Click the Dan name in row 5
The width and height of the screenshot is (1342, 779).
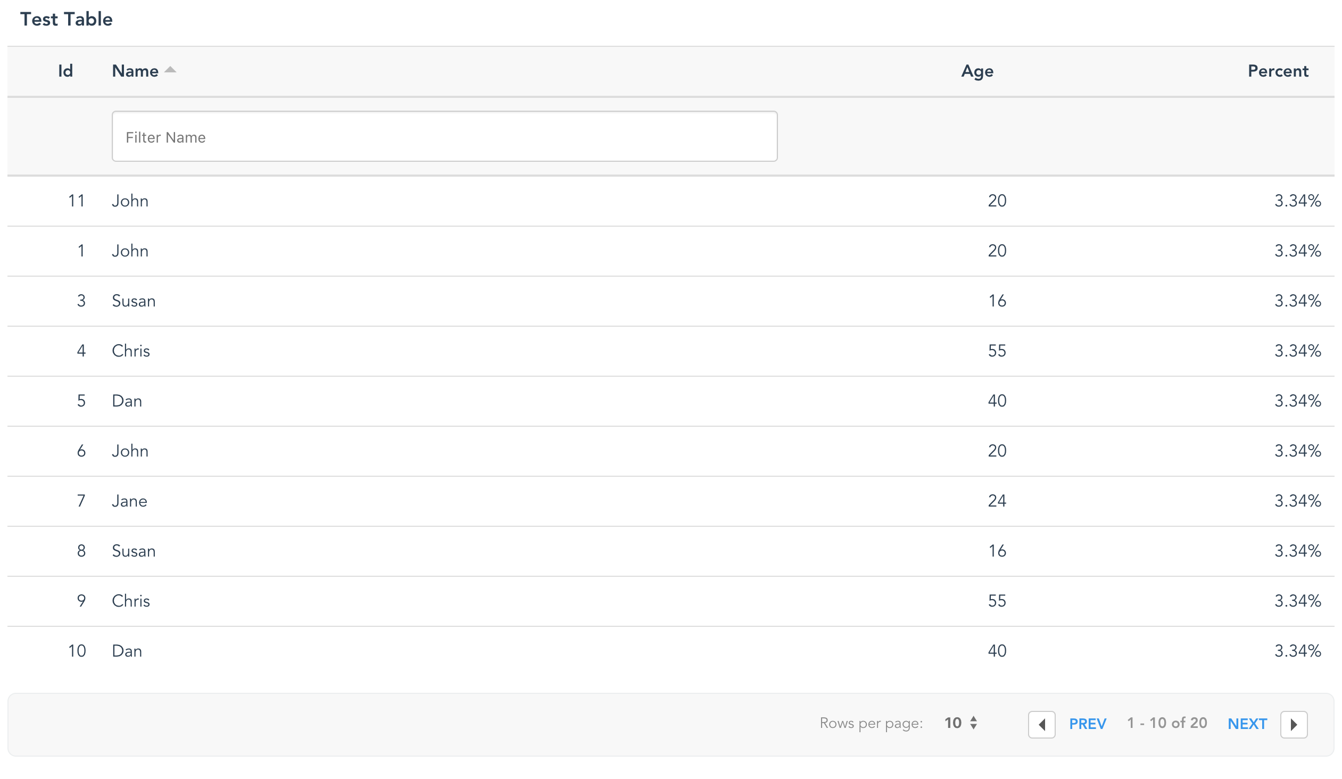tap(127, 401)
